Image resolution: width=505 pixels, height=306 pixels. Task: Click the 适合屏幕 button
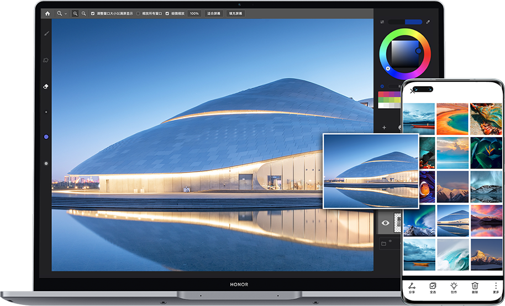(214, 13)
